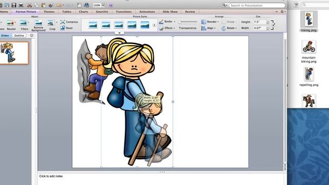Apply the third picture style thumbnail
The image size is (329, 185).
[x=119, y=25]
